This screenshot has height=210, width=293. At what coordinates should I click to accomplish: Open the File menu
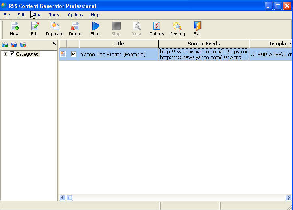[x=6, y=15]
